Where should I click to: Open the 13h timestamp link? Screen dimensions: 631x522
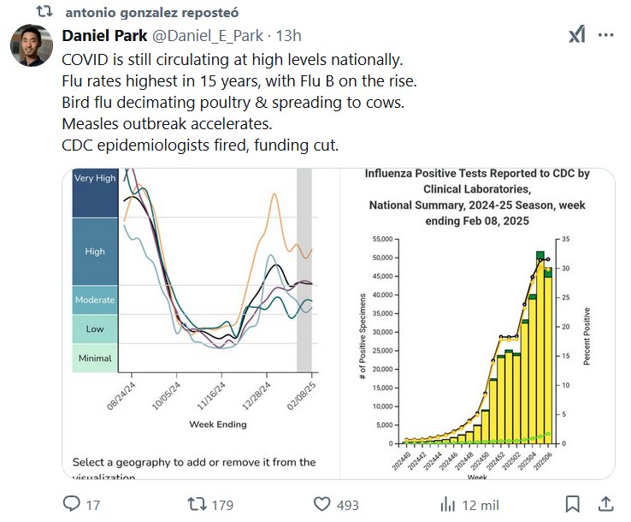[289, 36]
